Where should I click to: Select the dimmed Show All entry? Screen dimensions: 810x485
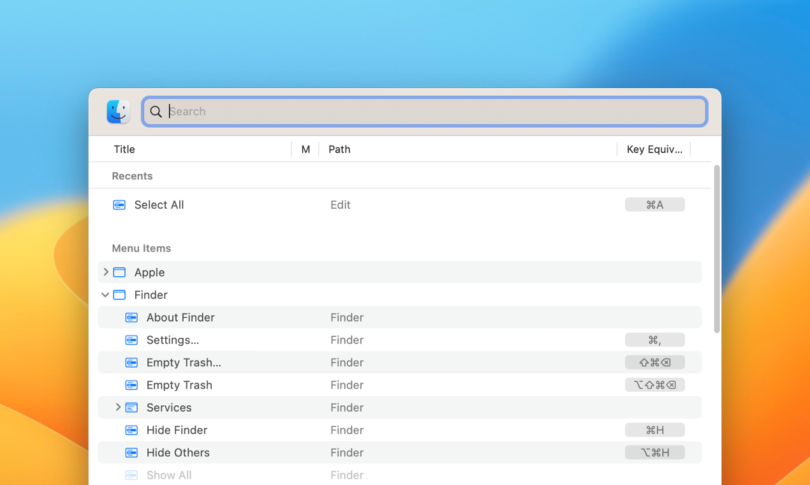(169, 475)
